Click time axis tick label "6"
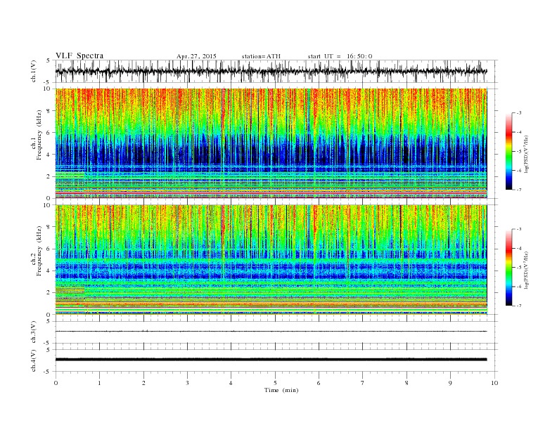Image resolution: width=557 pixels, height=430 pixels. click(x=319, y=383)
